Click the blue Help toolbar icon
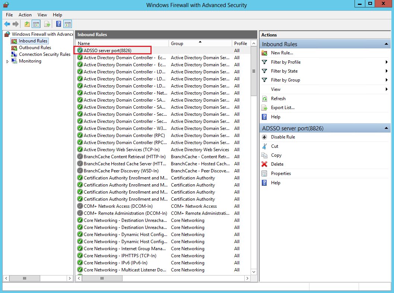 click(x=58, y=24)
